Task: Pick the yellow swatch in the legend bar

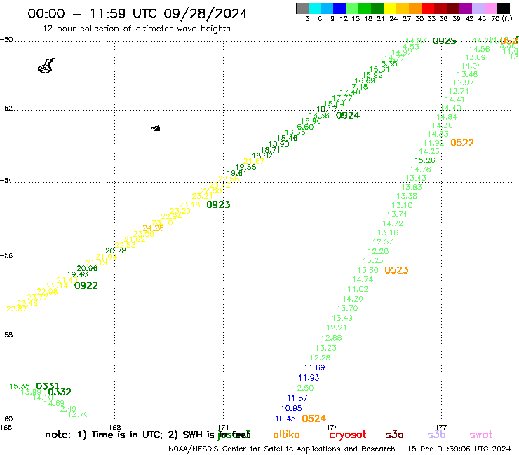Action: 390,8
